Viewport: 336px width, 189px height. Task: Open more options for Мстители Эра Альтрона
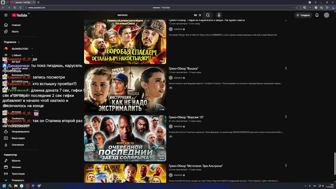286,165
